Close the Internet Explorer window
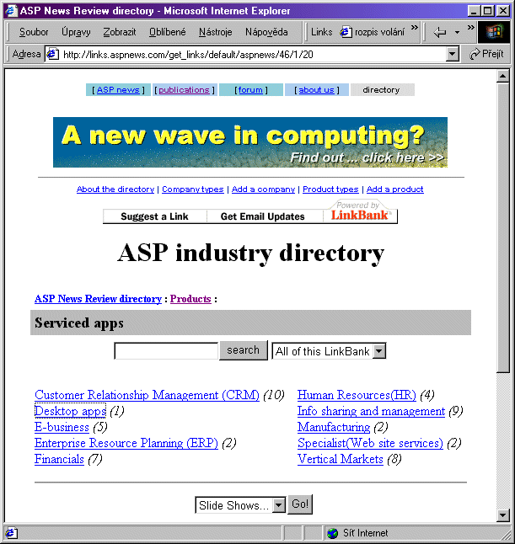515x544 pixels. [502, 11]
